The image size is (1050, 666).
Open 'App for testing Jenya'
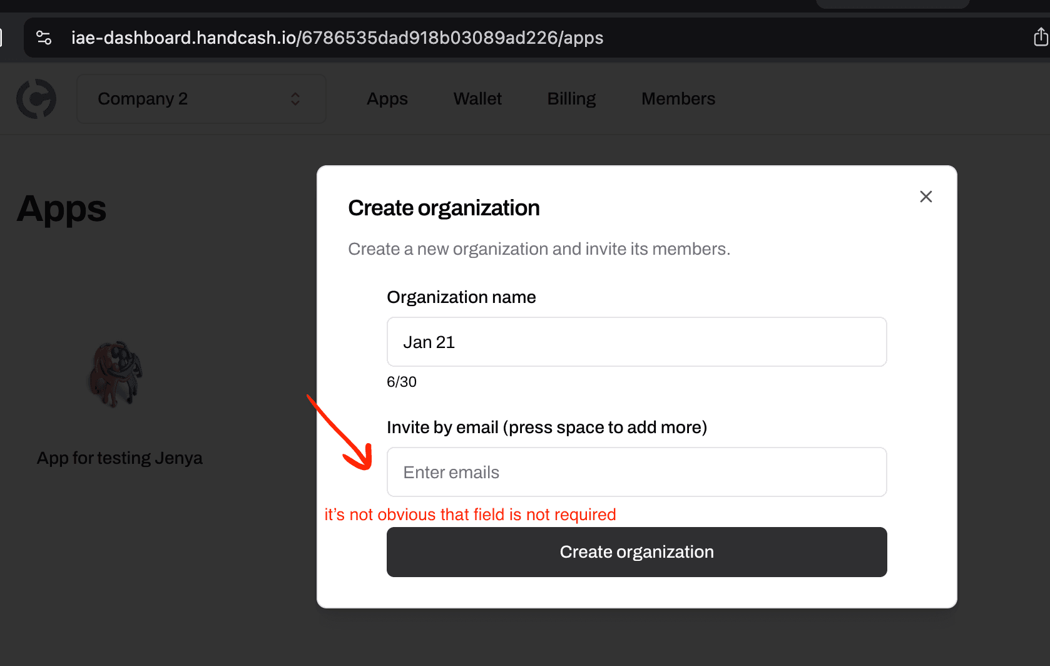pos(119,457)
